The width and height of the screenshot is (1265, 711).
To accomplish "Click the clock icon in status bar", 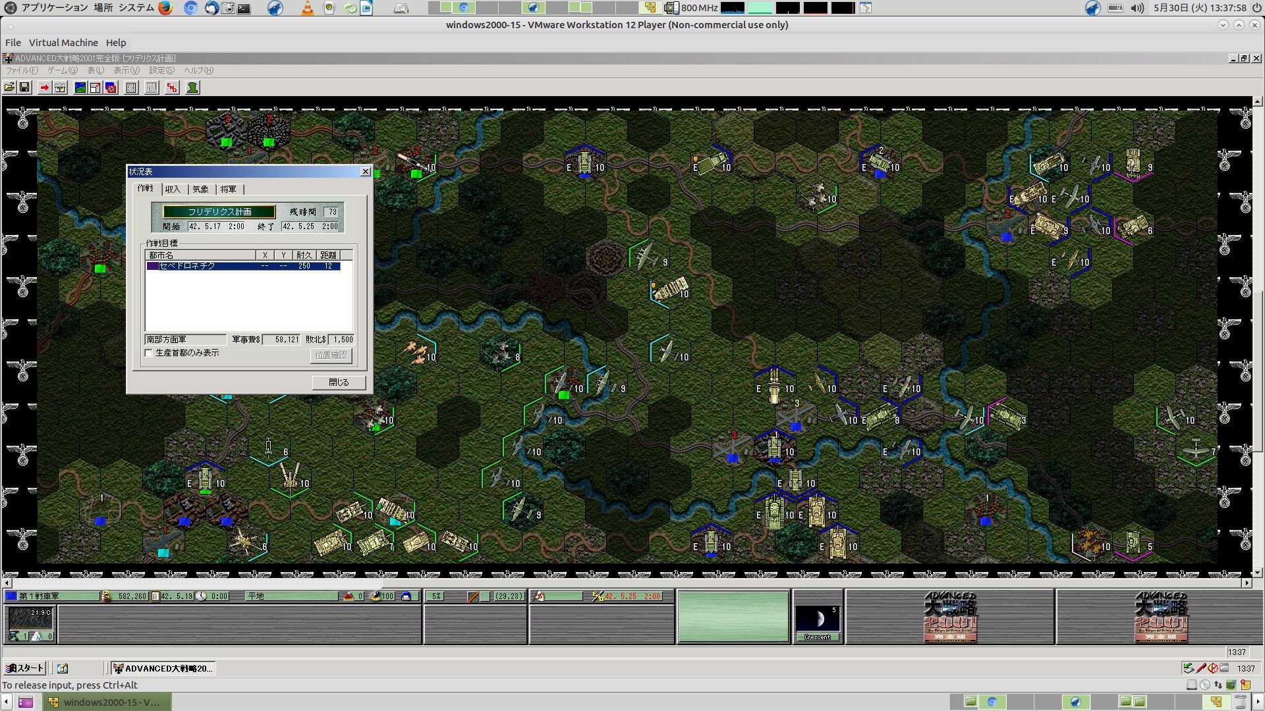I will coord(202,596).
